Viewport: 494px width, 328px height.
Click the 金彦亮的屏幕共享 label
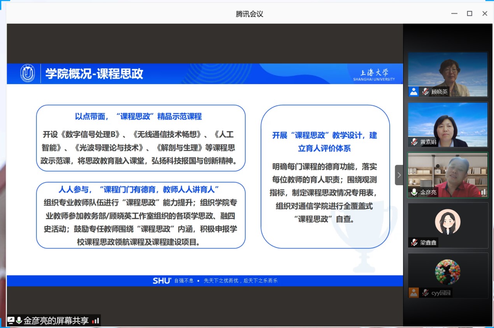[x=56, y=321]
